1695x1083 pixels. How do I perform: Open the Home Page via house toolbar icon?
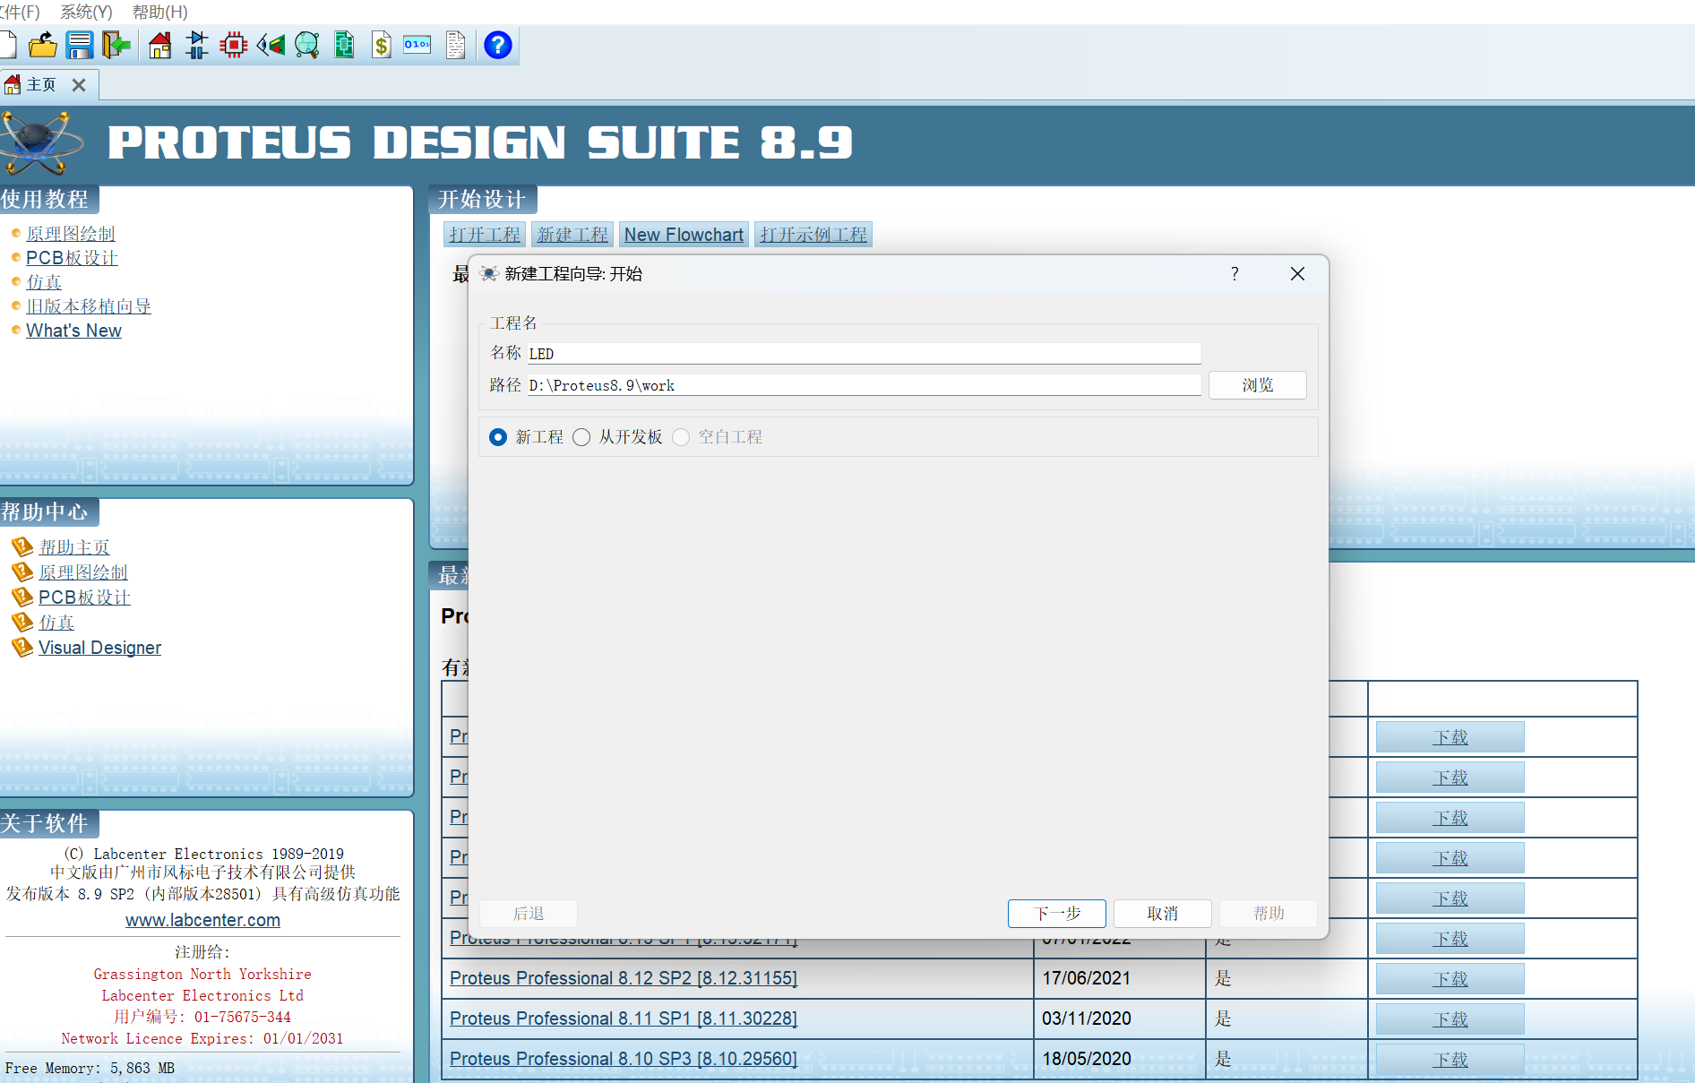click(160, 45)
